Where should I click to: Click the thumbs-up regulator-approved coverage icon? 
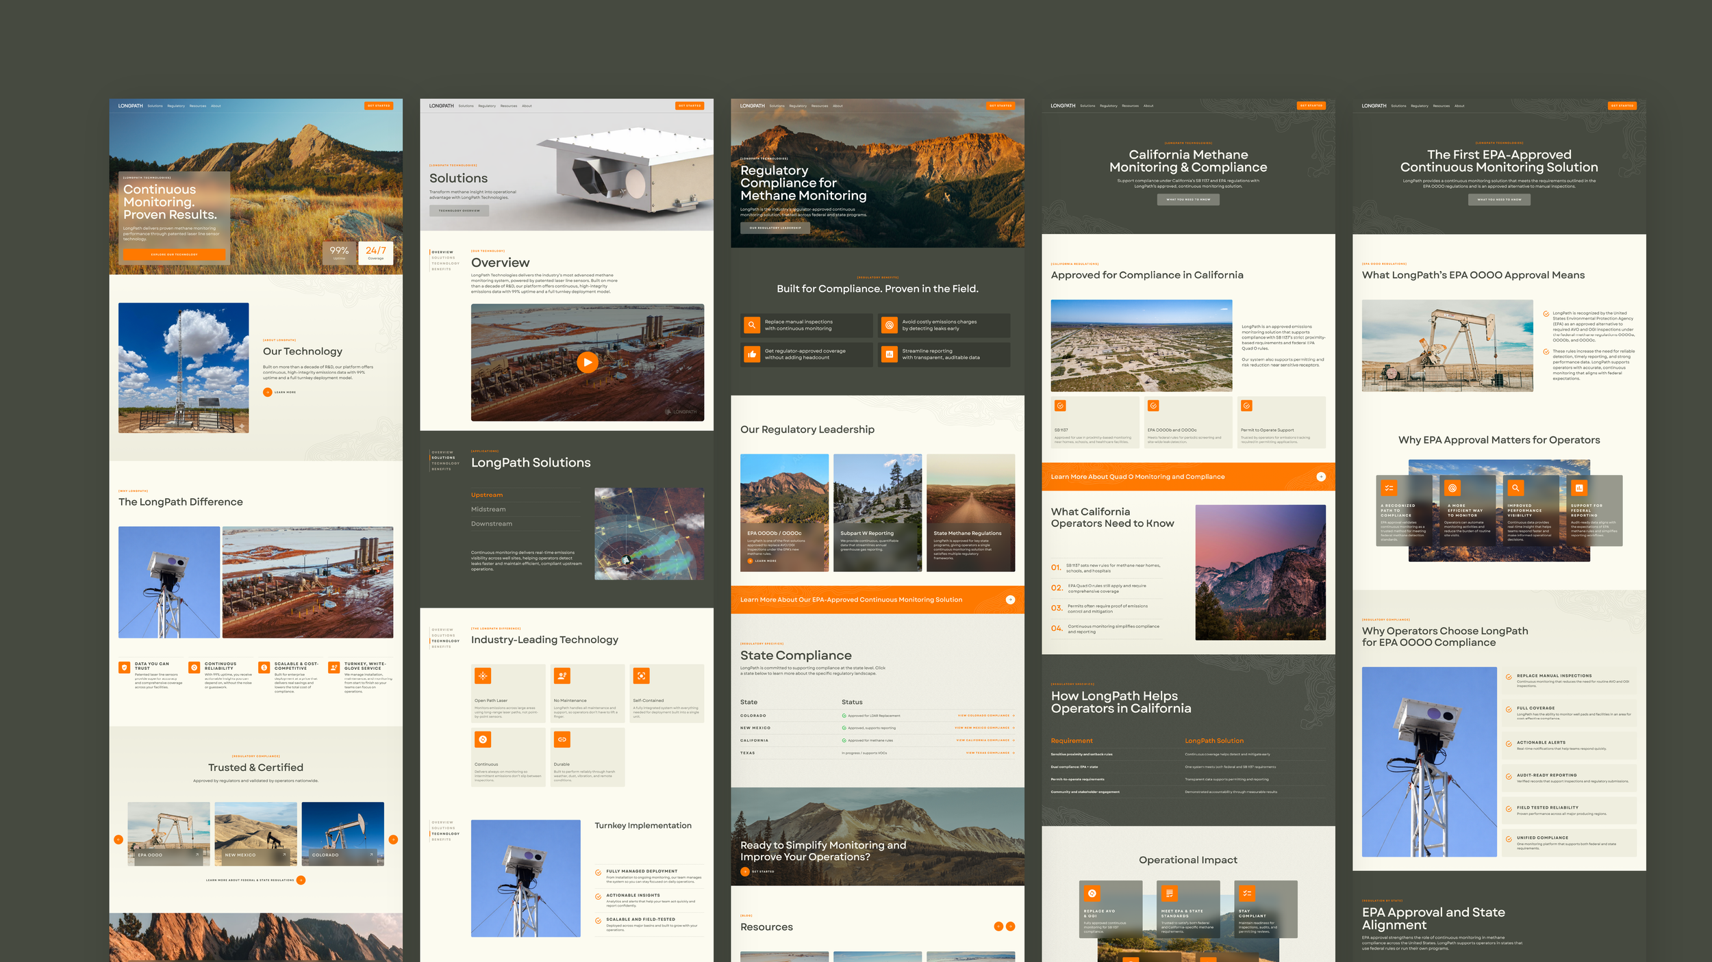tap(752, 354)
